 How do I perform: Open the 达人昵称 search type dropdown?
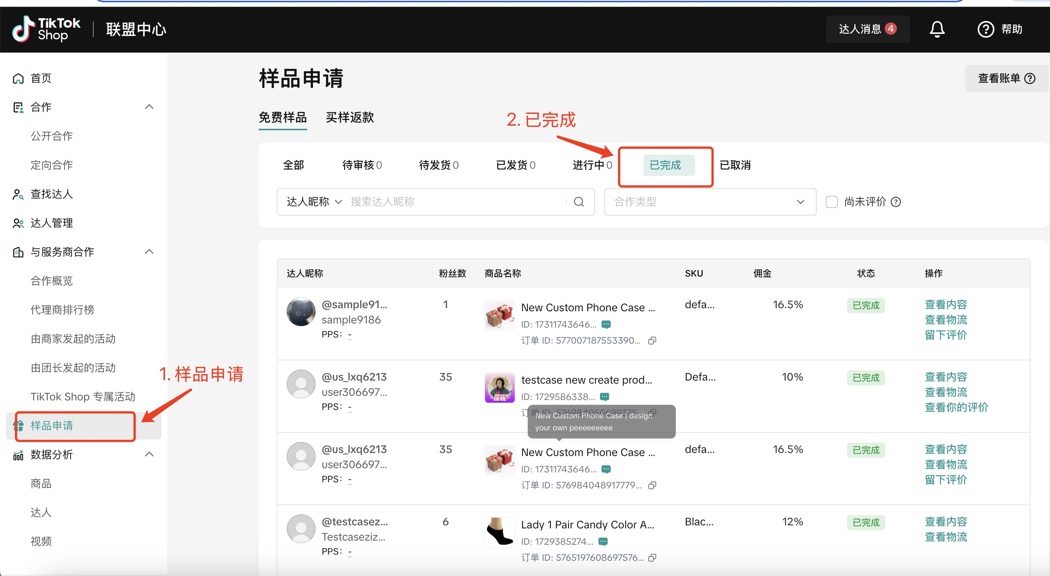point(314,202)
